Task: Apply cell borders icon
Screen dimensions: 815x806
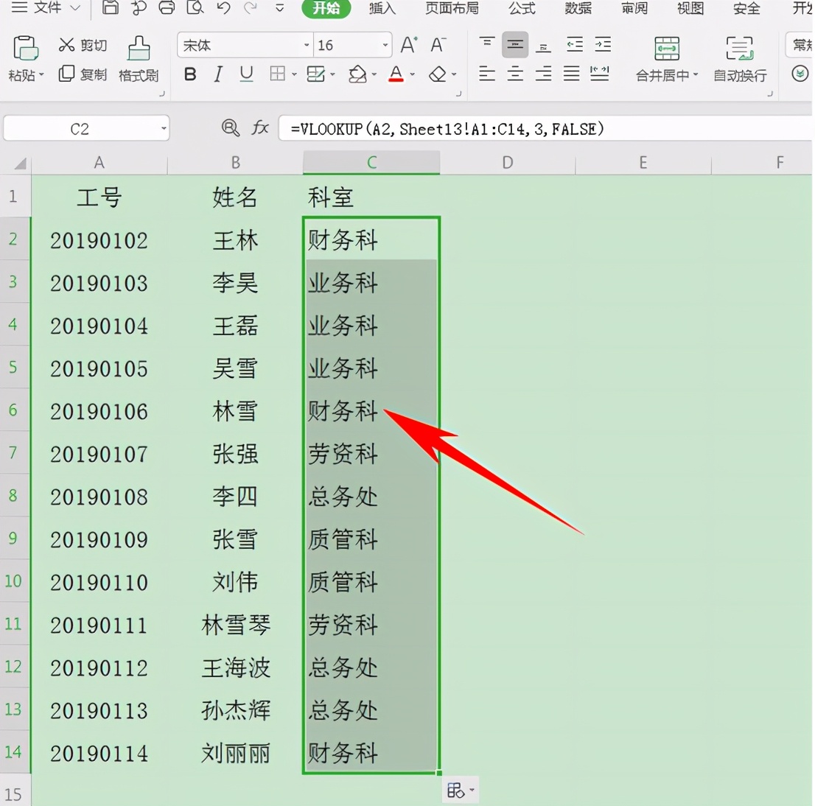Action: tap(278, 74)
